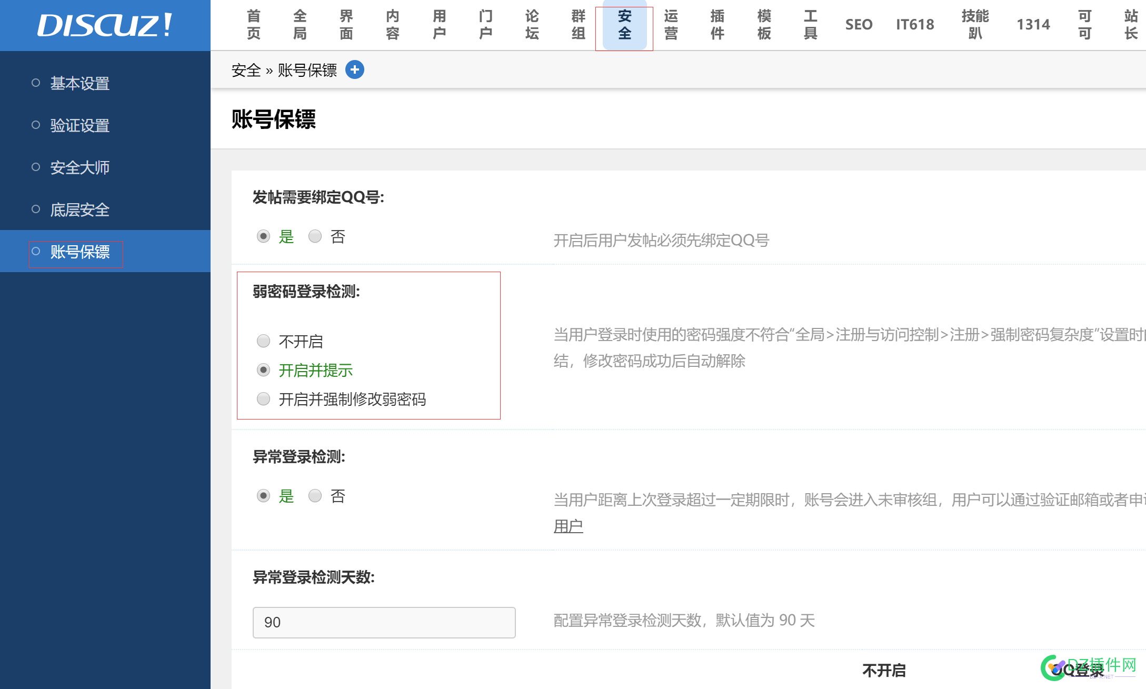Click the 账号保镖 breadcrumb text

[x=307, y=70]
